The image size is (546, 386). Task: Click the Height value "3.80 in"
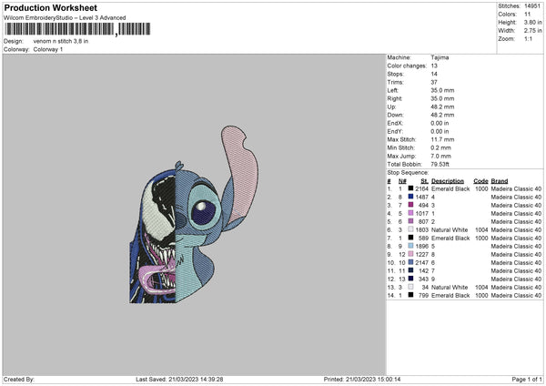click(532, 22)
